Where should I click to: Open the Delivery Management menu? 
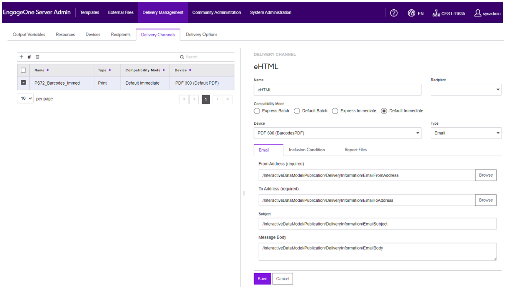click(163, 12)
